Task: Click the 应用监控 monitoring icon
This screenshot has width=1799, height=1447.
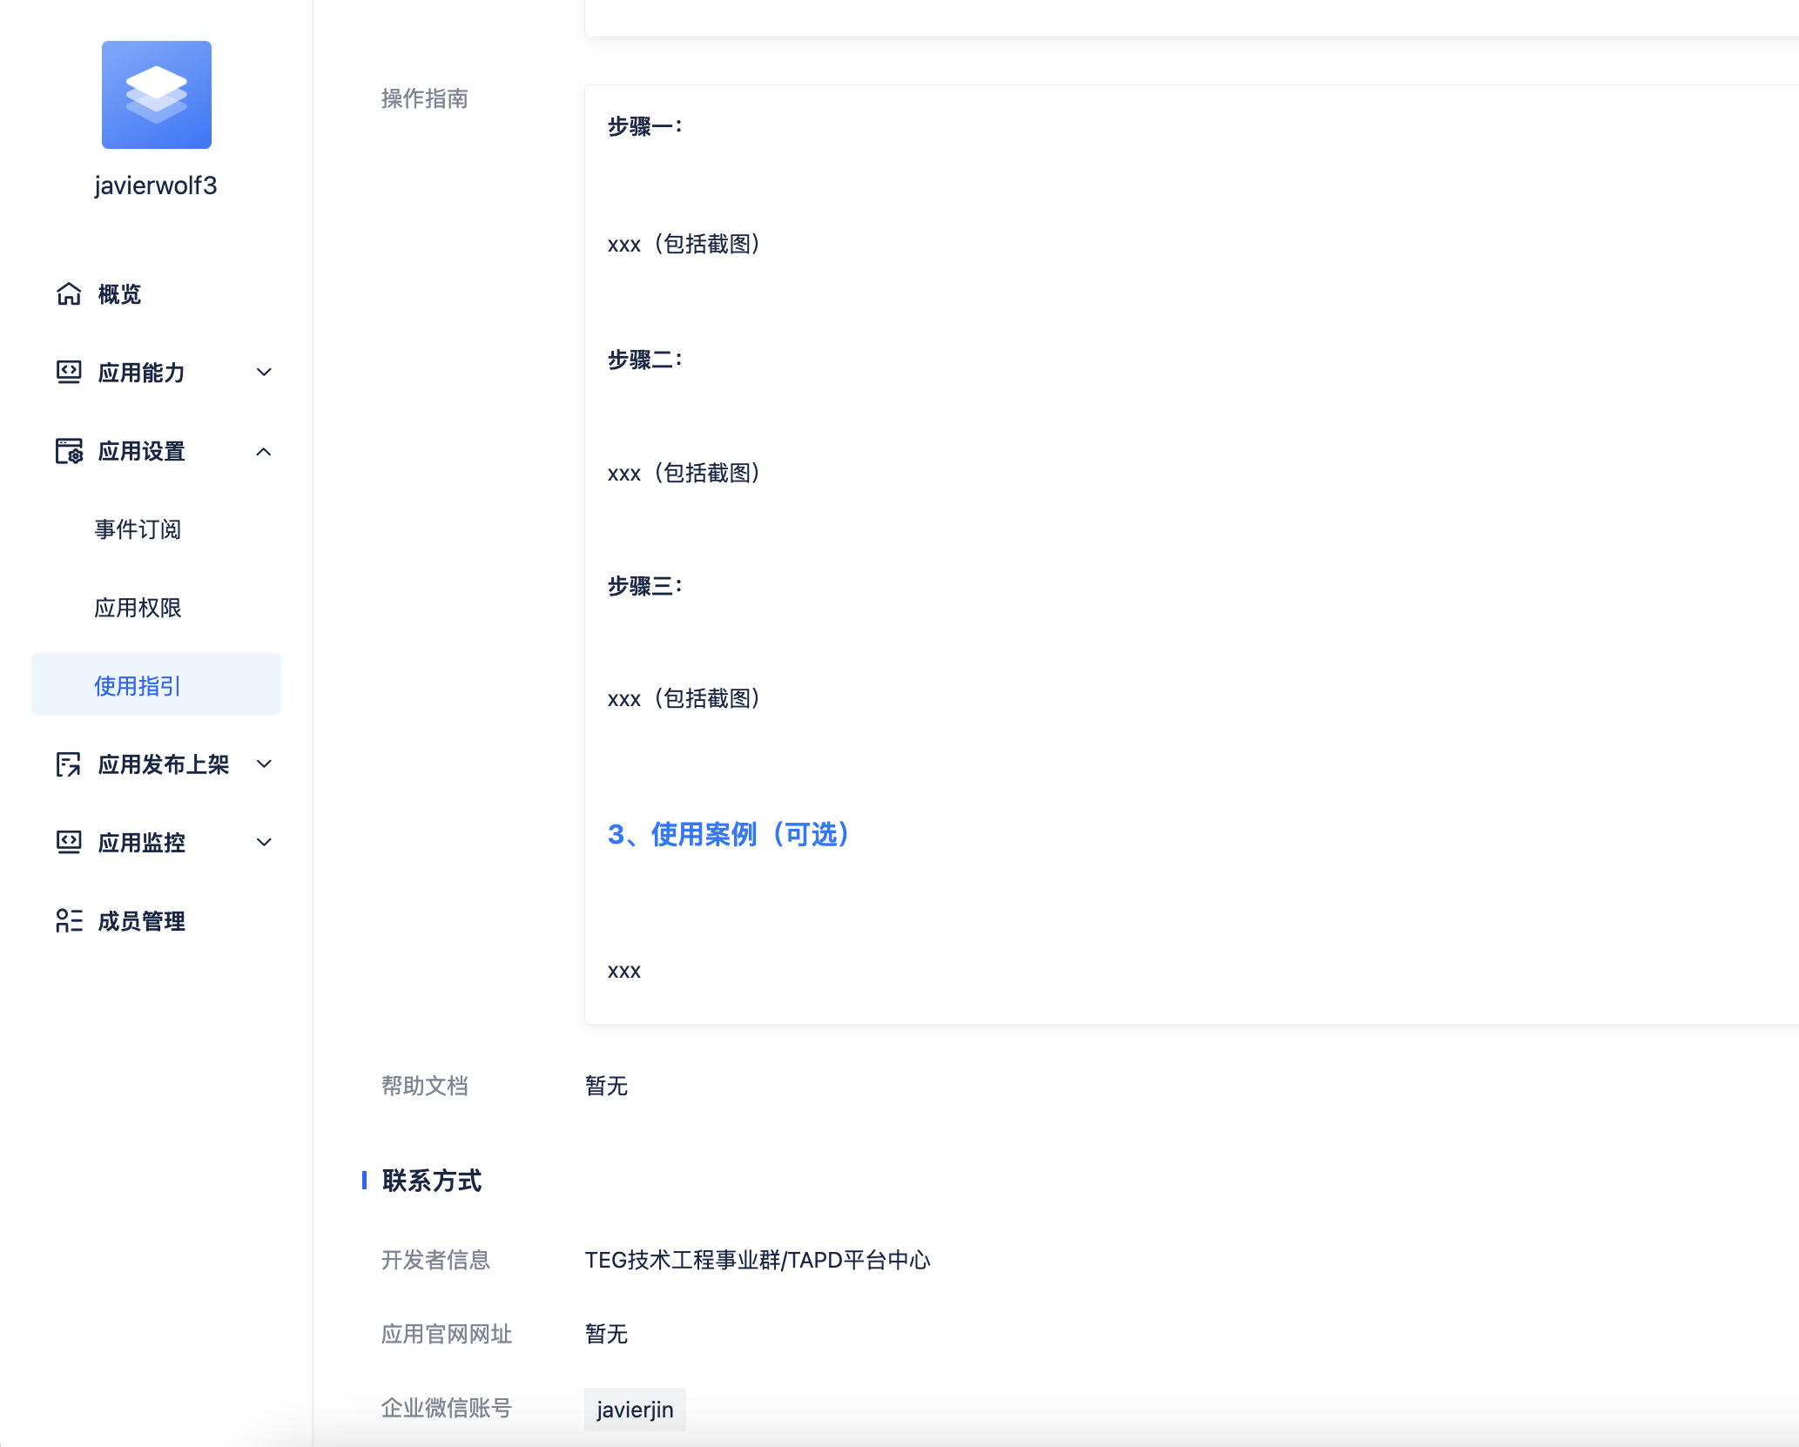Action: tap(70, 842)
